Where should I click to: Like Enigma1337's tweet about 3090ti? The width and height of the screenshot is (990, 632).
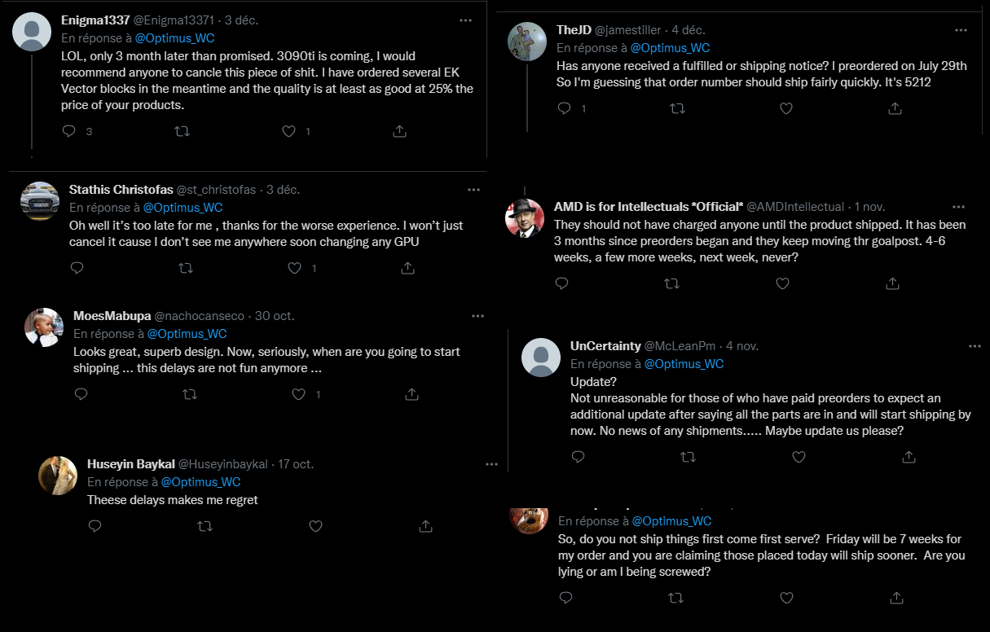point(288,130)
